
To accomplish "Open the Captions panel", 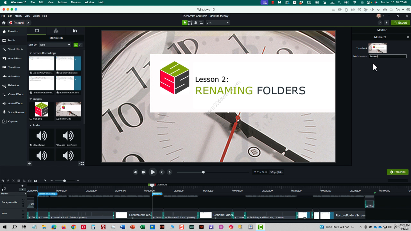I will click(13, 121).
